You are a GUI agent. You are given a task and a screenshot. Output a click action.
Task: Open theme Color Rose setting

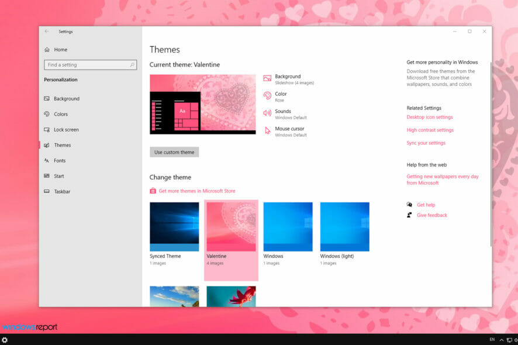pos(275,97)
